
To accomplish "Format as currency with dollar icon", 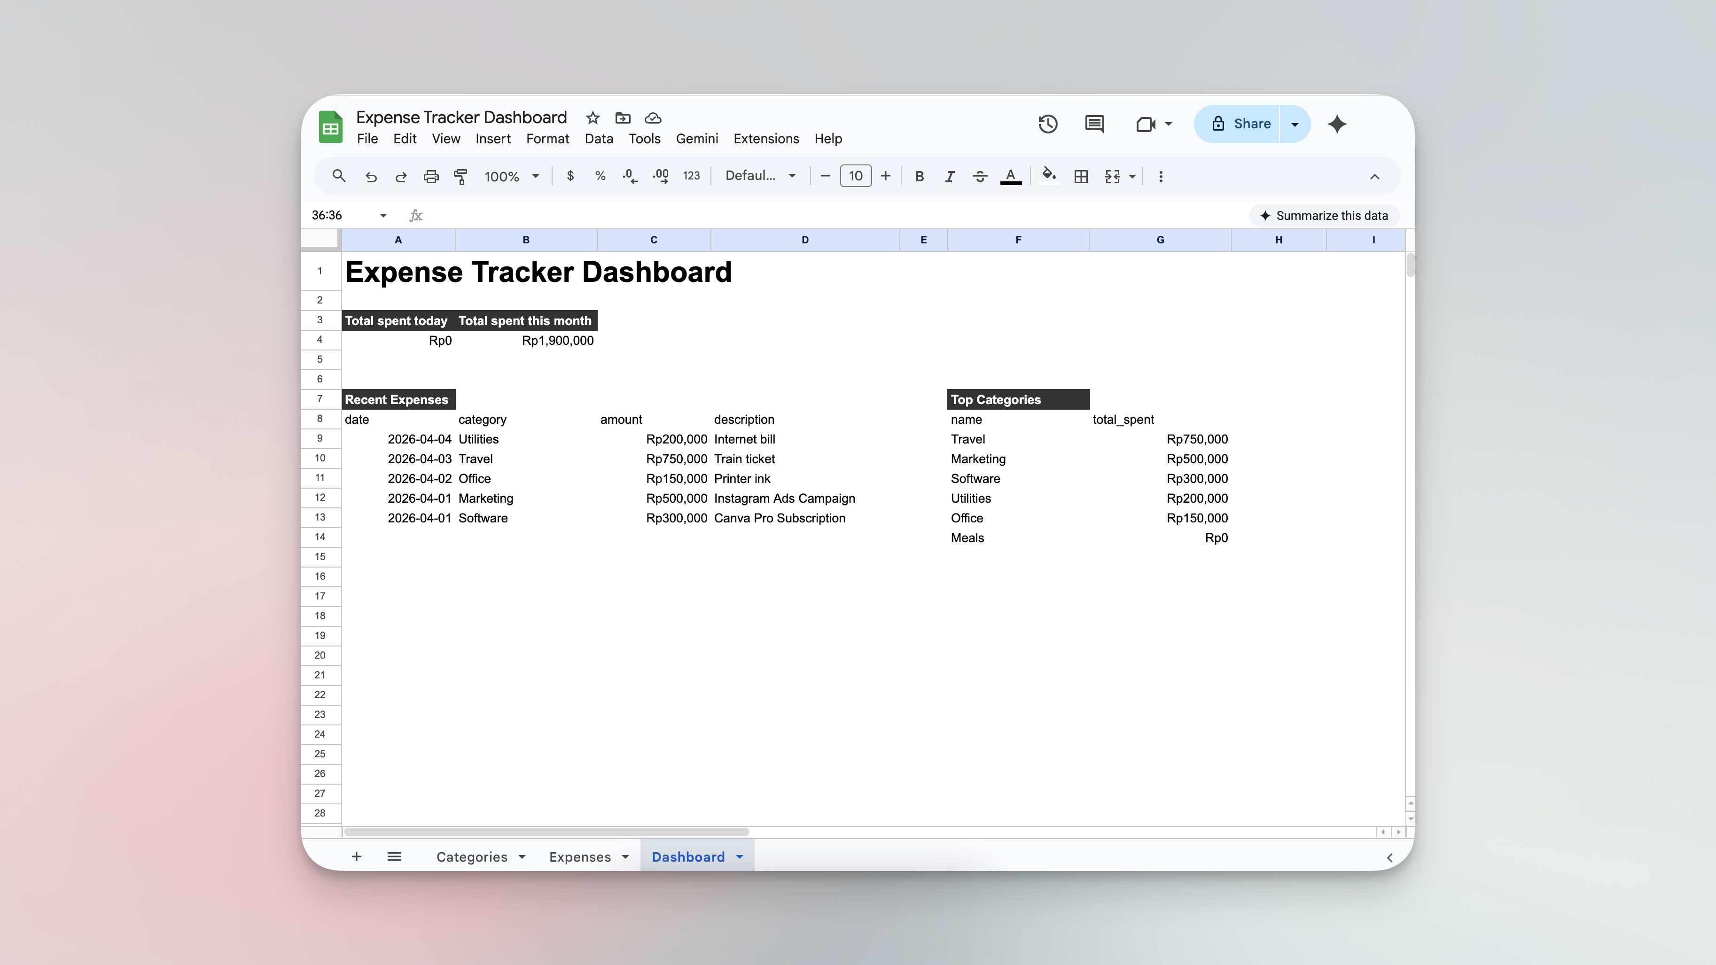I will [570, 176].
